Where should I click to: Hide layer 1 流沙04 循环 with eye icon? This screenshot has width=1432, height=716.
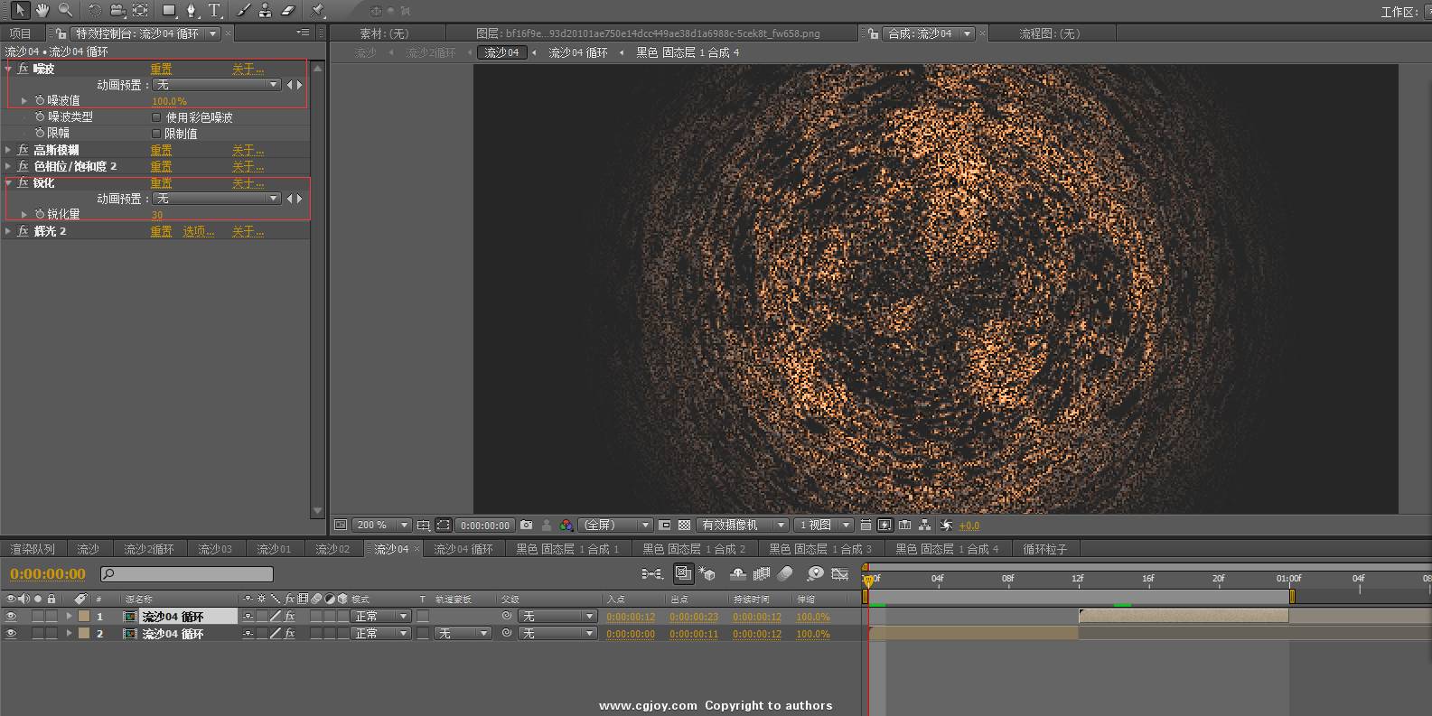(x=11, y=617)
